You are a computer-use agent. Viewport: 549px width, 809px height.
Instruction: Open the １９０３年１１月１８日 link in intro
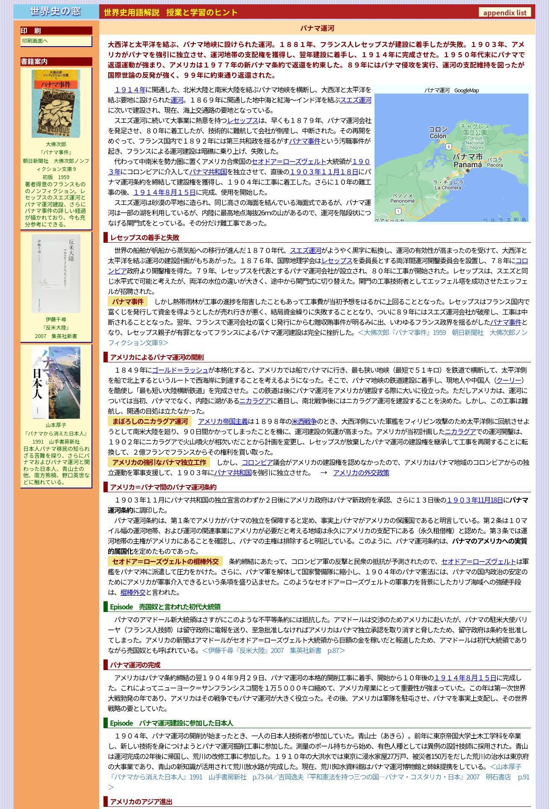click(324, 172)
